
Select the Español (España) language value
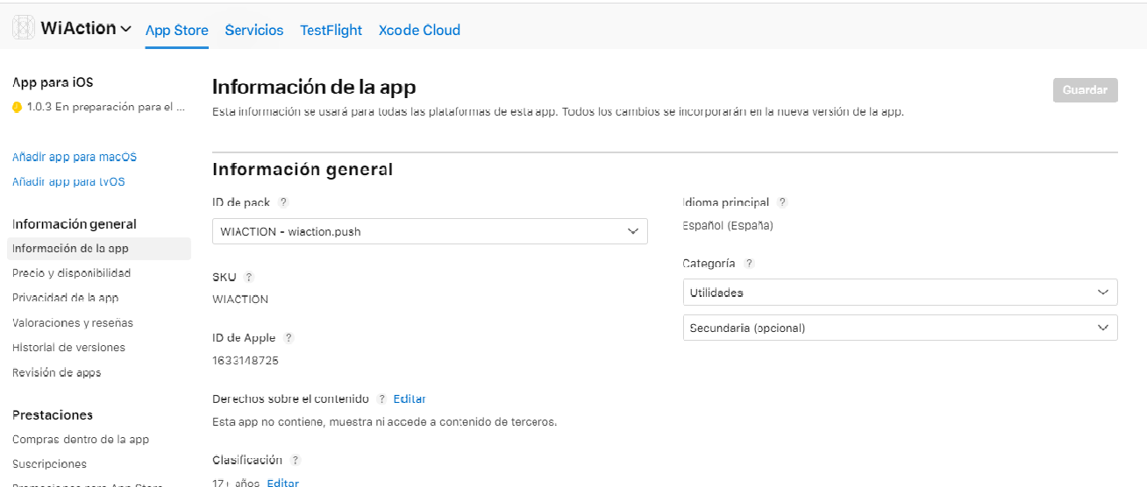coord(728,225)
